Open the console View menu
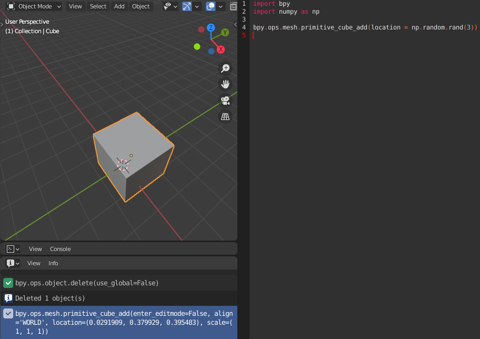 (35, 249)
